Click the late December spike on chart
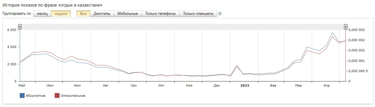The width and height of the screenshot is (375, 107). [237, 65]
